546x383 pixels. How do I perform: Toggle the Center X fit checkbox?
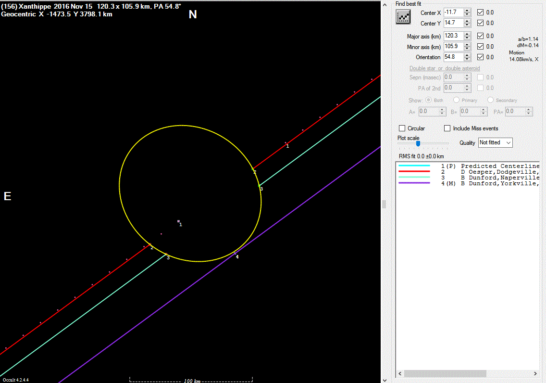pos(481,12)
